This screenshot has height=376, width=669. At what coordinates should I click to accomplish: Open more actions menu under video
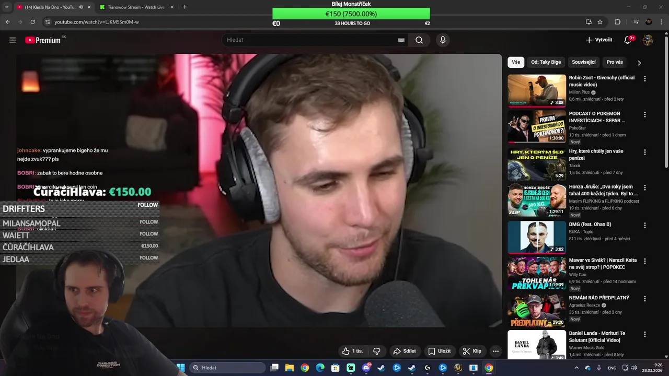pos(495,351)
